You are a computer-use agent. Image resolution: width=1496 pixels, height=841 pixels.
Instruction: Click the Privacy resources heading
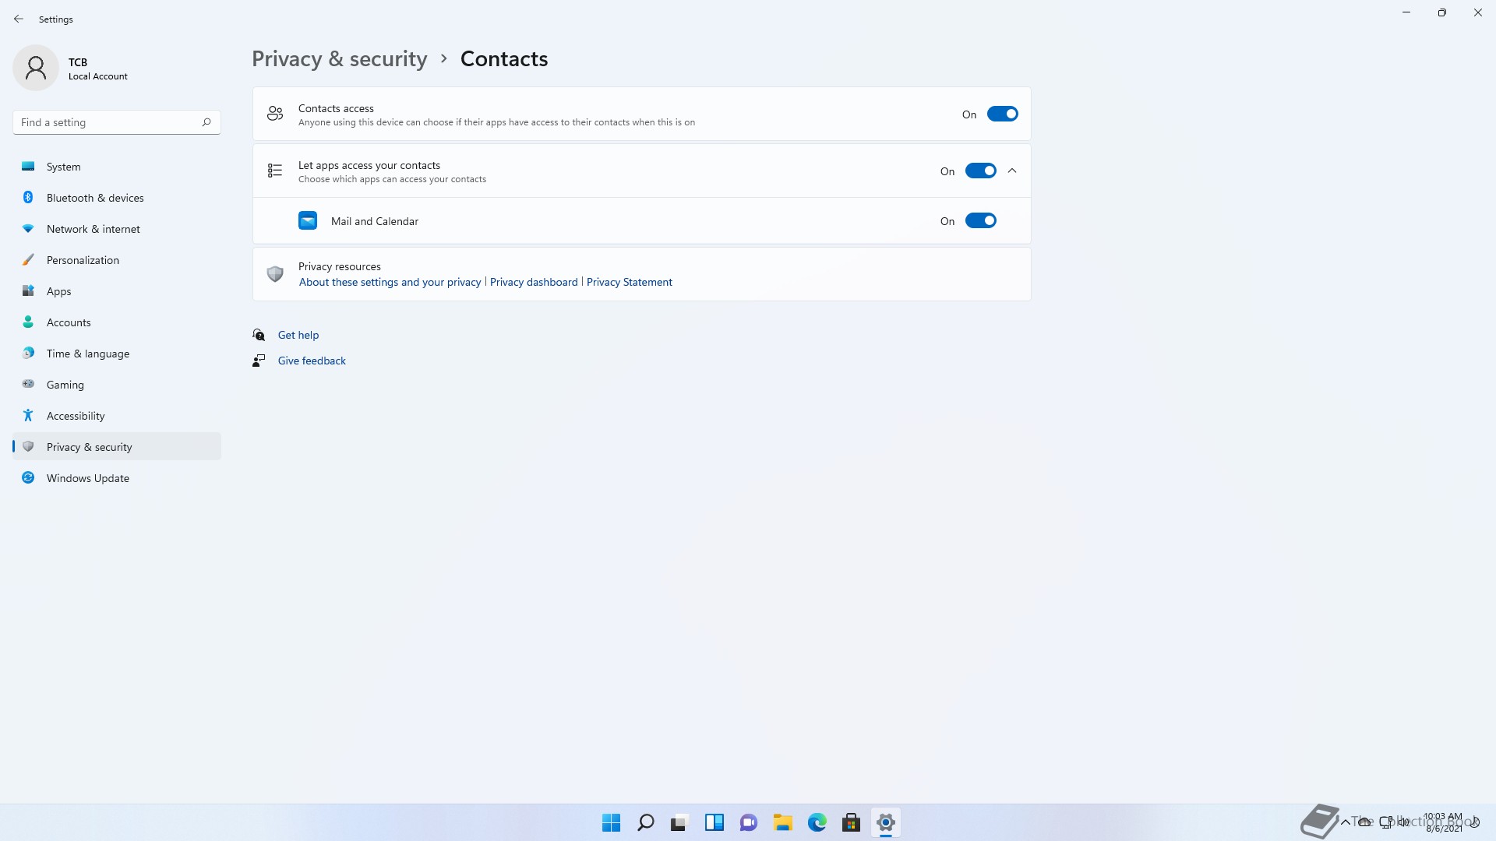click(340, 266)
